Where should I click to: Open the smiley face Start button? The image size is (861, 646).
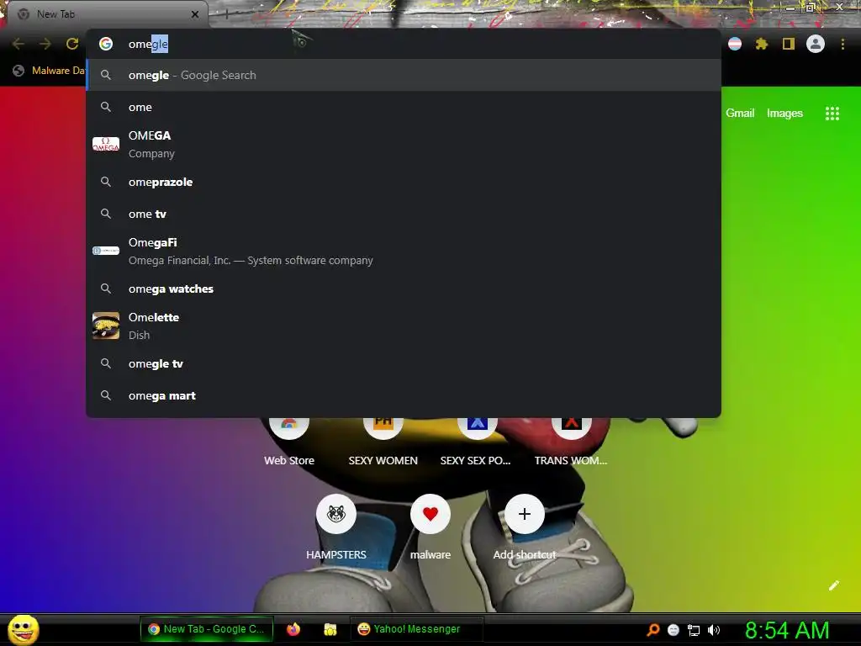pos(23,629)
